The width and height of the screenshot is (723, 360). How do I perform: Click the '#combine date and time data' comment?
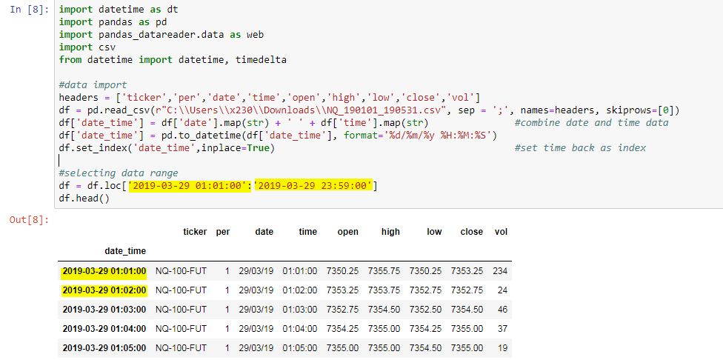tap(592, 123)
